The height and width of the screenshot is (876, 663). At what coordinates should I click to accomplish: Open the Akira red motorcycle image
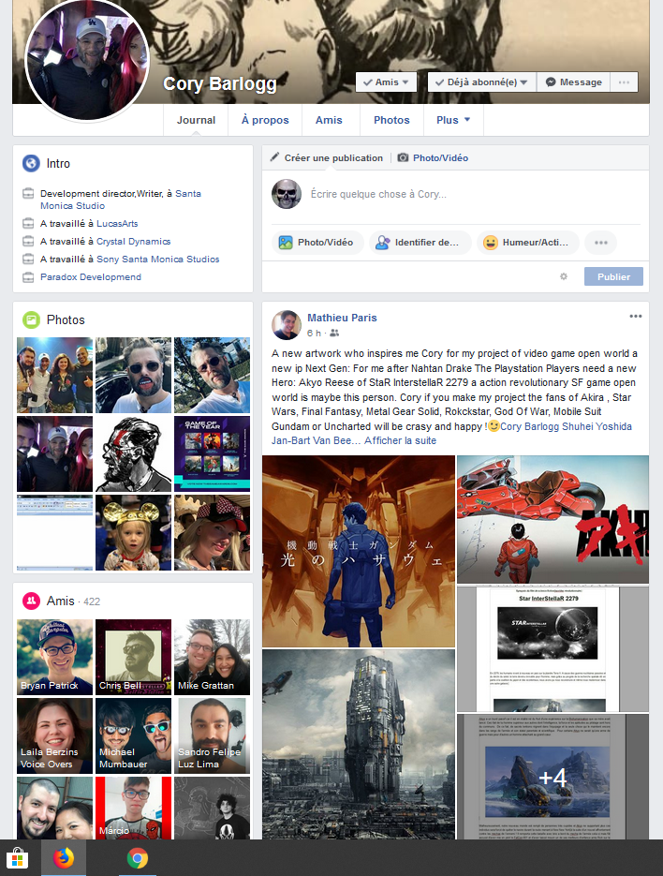click(552, 520)
